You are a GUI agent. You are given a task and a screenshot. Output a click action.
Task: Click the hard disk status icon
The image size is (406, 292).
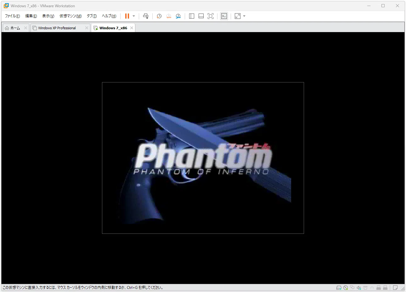click(339, 288)
